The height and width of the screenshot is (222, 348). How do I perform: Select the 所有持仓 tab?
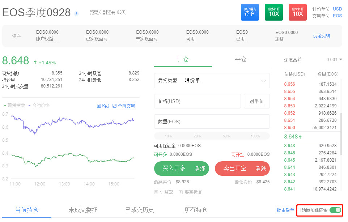point(196,210)
